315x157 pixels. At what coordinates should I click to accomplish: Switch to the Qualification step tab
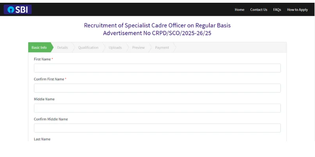[88, 47]
